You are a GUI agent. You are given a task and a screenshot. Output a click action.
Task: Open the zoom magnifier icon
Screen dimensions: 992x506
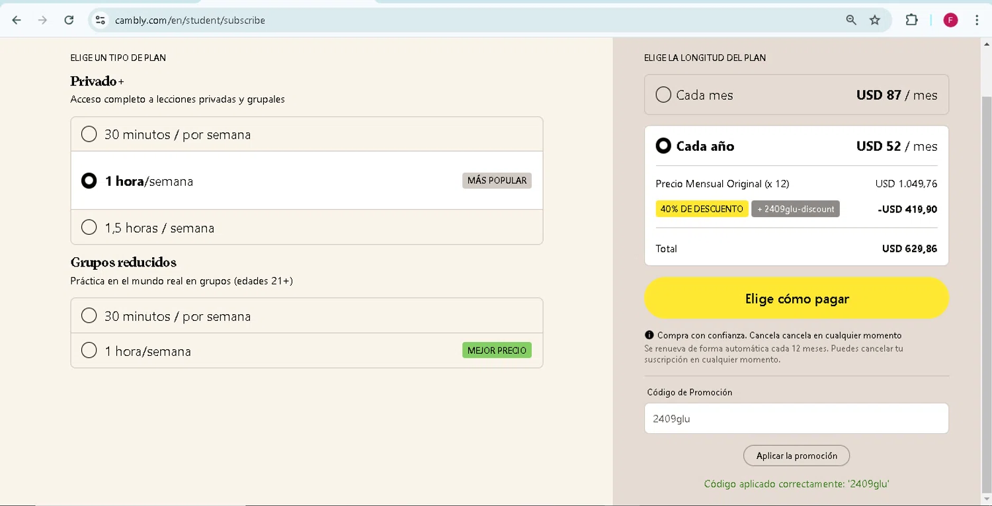pyautogui.click(x=851, y=21)
